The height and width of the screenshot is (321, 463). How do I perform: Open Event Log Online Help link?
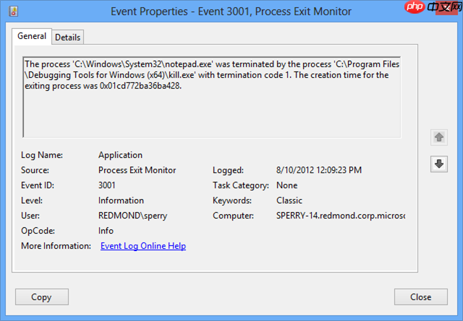(x=143, y=246)
